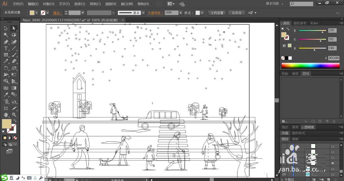
Task: Open the 对象(O) menu
Action: pos(48,4)
